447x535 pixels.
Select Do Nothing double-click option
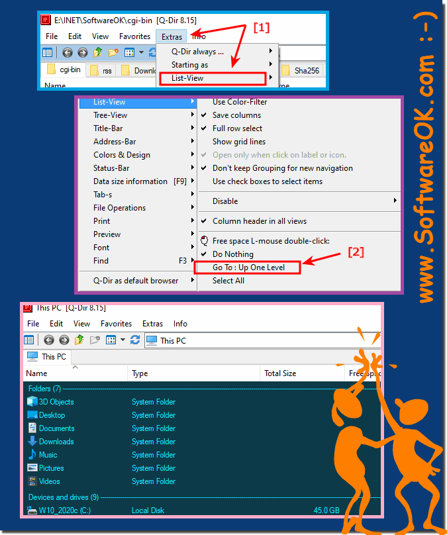(x=232, y=254)
